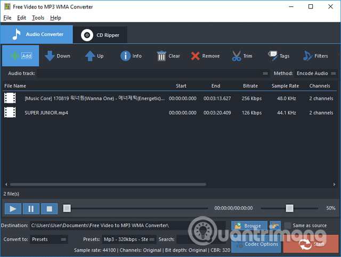
Task: Click the Sample Rate column header
Action: tap(285, 86)
